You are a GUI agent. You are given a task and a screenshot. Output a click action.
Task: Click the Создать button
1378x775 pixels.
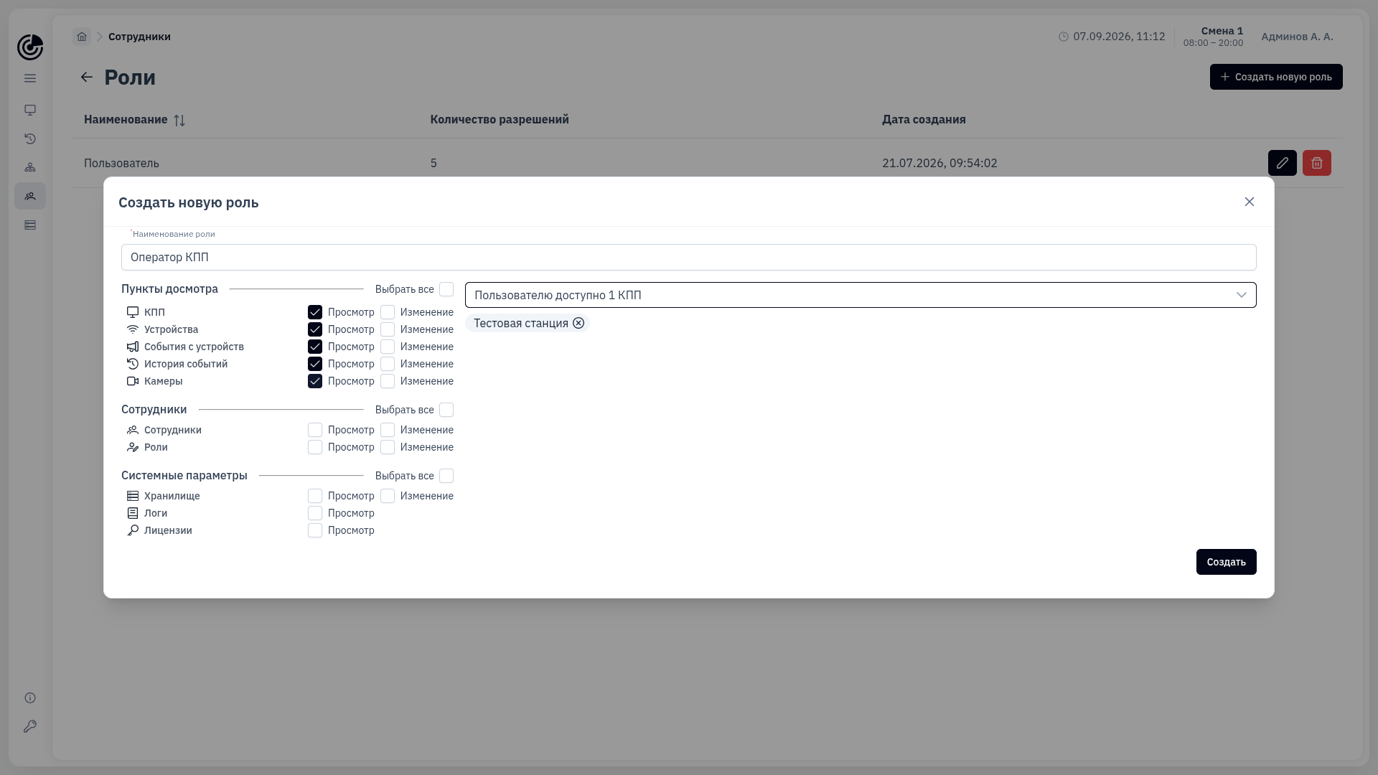(x=1226, y=562)
